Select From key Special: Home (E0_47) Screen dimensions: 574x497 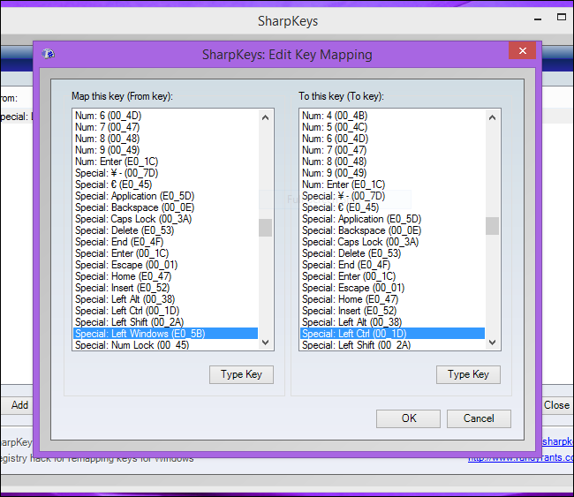click(165, 276)
